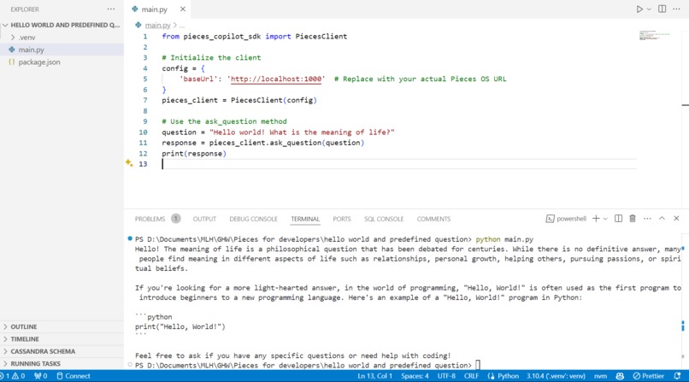Open the Debug Console tab

tap(253, 219)
